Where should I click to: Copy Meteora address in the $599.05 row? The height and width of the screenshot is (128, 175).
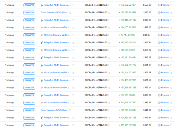(x=73, y=28)
